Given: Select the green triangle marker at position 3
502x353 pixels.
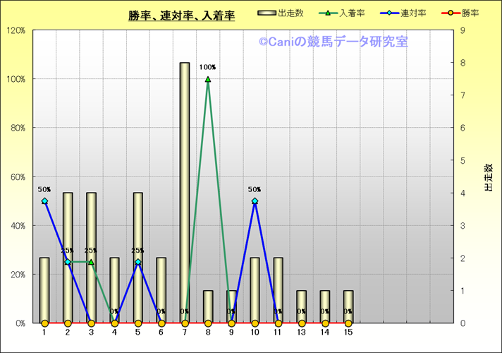Looking at the screenshot, I should pyautogui.click(x=91, y=262).
